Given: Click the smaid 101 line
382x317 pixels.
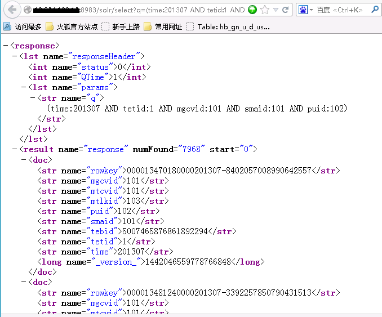Looking at the screenshot, I should click(101, 221).
